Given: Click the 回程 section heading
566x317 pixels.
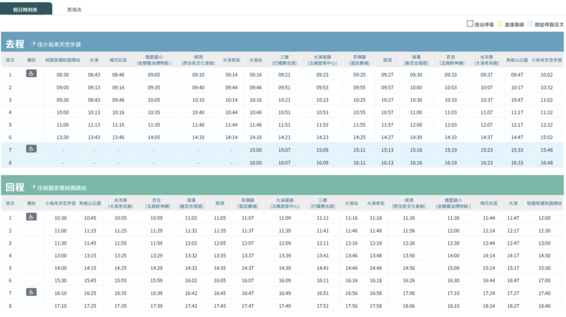Looking at the screenshot, I should (x=15, y=187).
